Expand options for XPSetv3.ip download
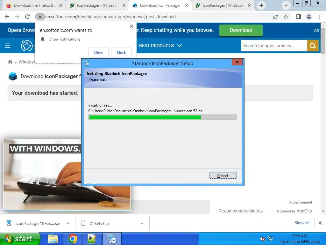 pyautogui.click(x=142, y=223)
